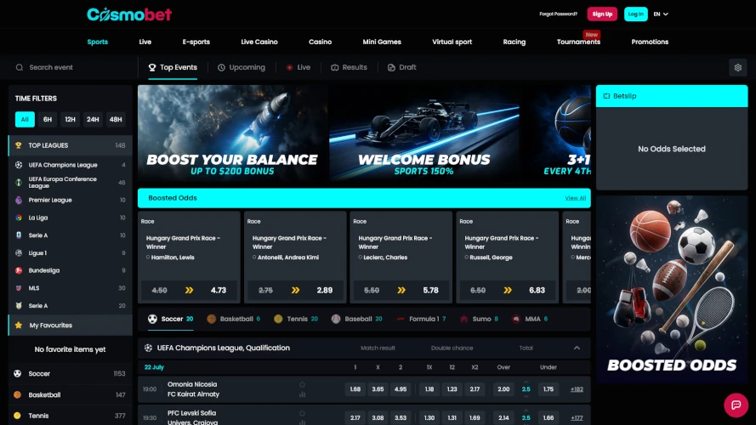This screenshot has width=756, height=425.
Task: Select the Sumo sport tab
Action: [480, 319]
